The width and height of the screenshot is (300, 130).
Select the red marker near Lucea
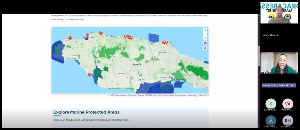coord(70,38)
